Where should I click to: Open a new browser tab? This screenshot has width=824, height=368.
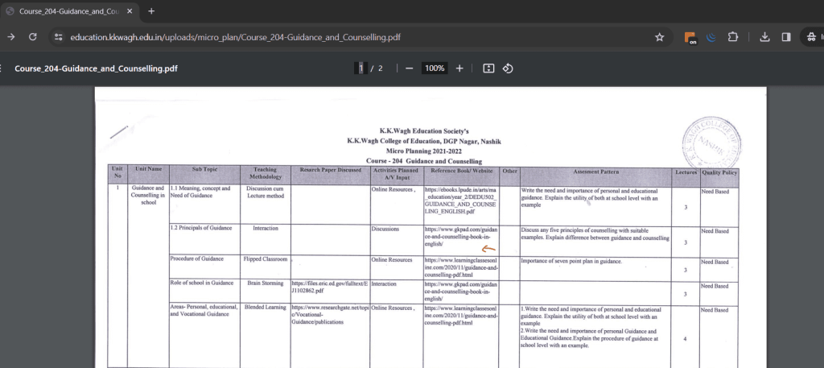(x=151, y=11)
